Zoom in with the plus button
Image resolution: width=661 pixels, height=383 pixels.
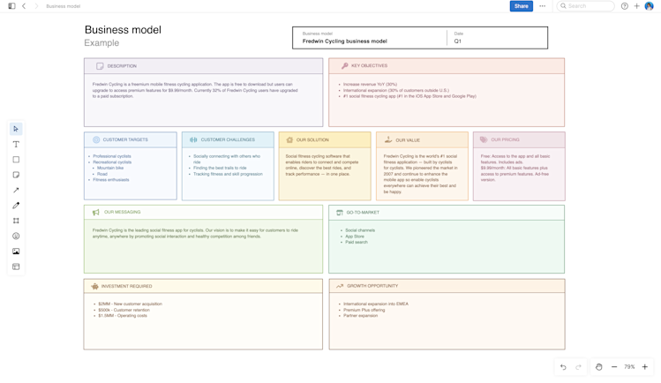(644, 367)
